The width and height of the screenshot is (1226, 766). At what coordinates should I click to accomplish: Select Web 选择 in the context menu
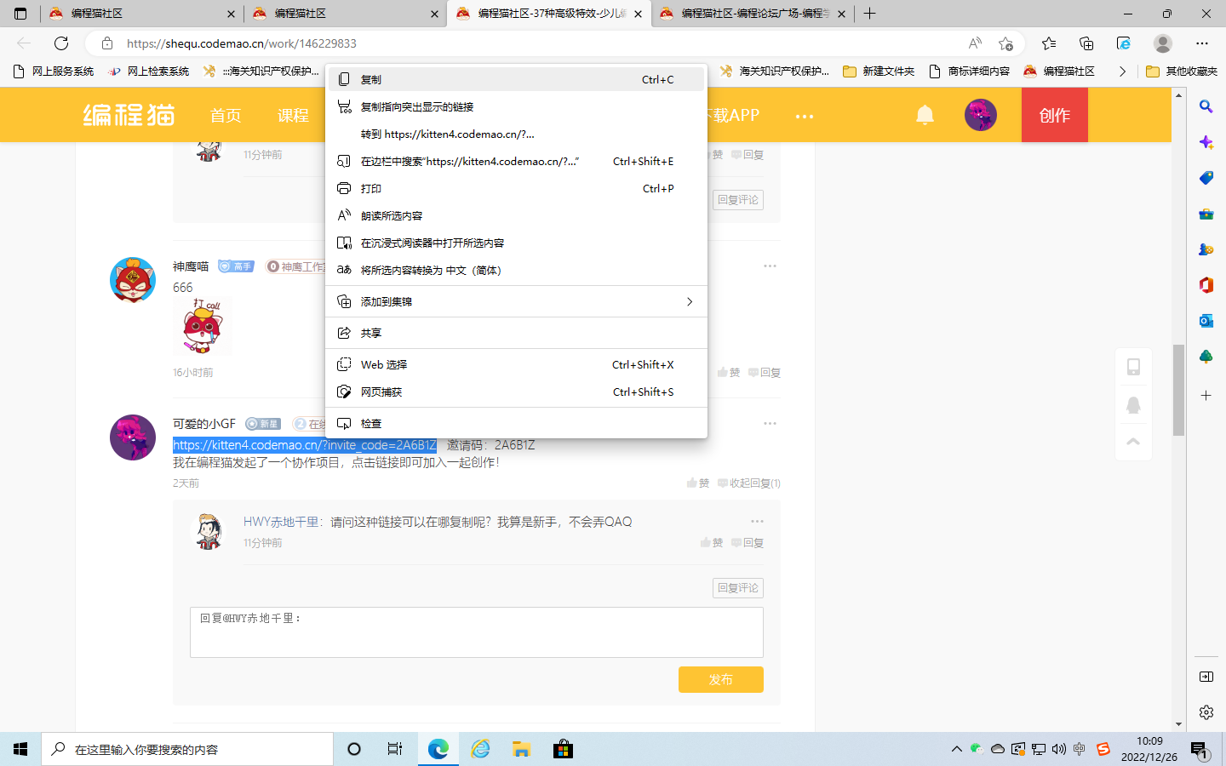pyautogui.click(x=516, y=364)
